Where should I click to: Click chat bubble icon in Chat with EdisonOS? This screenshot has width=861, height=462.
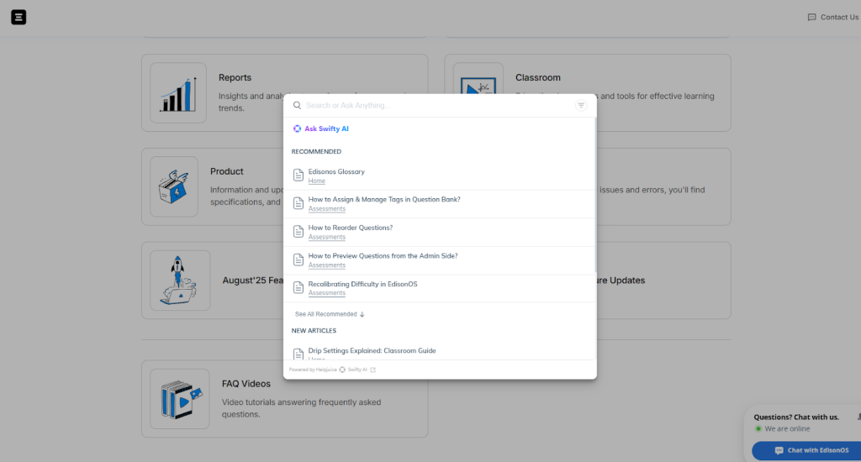pos(779,450)
